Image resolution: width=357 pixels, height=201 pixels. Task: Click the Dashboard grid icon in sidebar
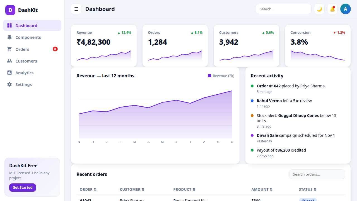click(9, 25)
